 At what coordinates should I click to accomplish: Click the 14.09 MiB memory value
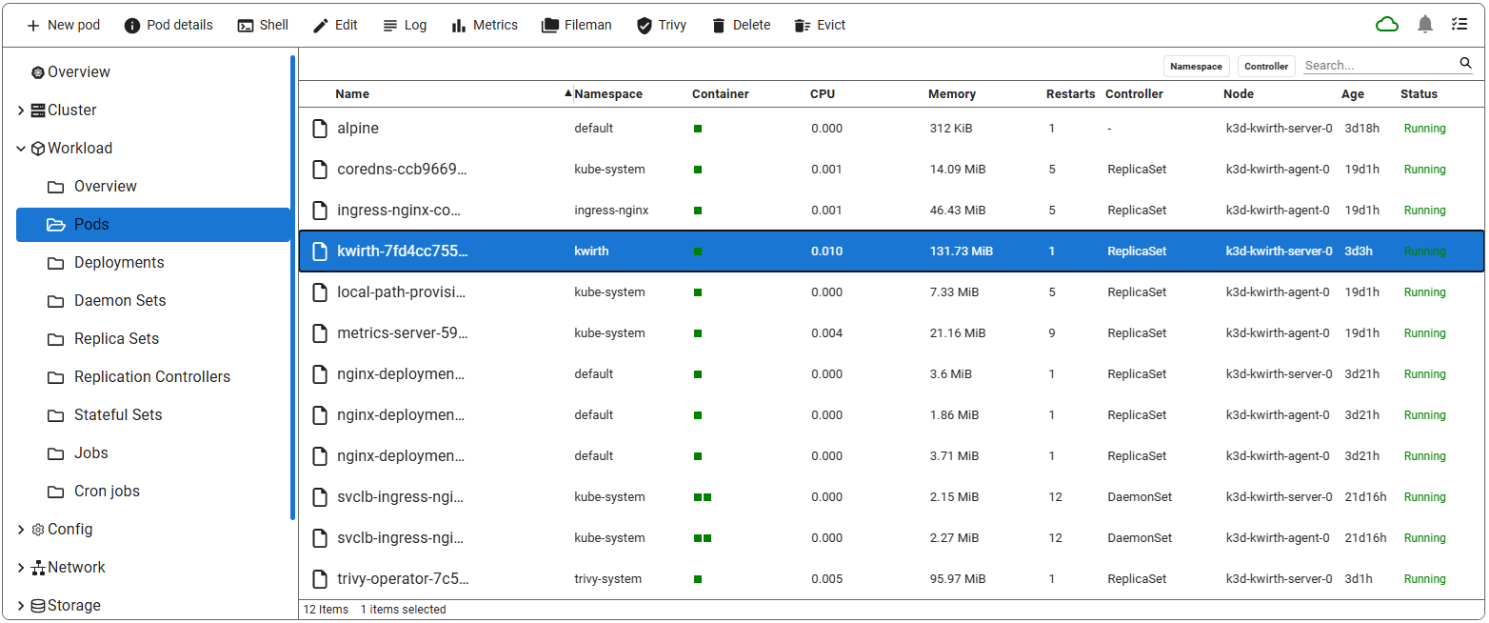[x=958, y=170]
